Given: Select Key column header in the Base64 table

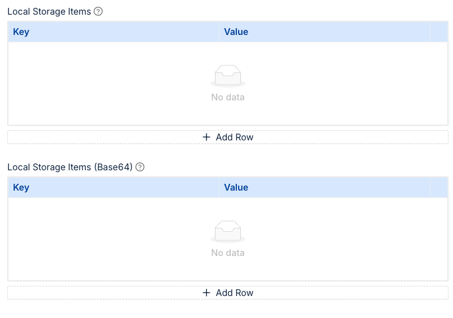Looking at the screenshot, I should (x=21, y=188).
